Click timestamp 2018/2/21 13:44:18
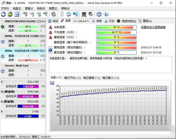176x139 pixels. click(x=151, y=47)
